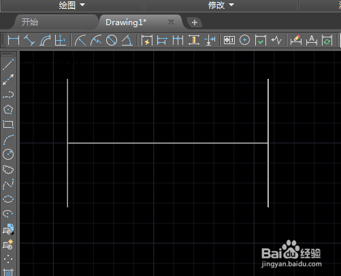
Task: Select the Insert Block tool
Action: (x=8, y=229)
